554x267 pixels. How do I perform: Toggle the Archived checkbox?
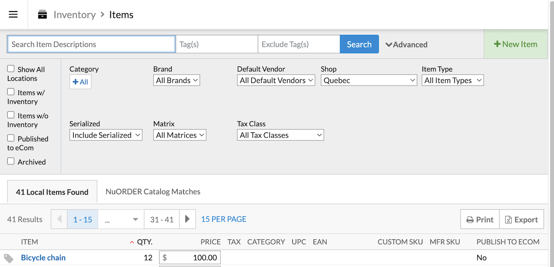coord(11,161)
